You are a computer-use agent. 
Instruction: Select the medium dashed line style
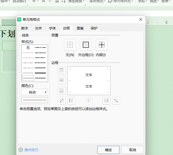tap(40, 63)
